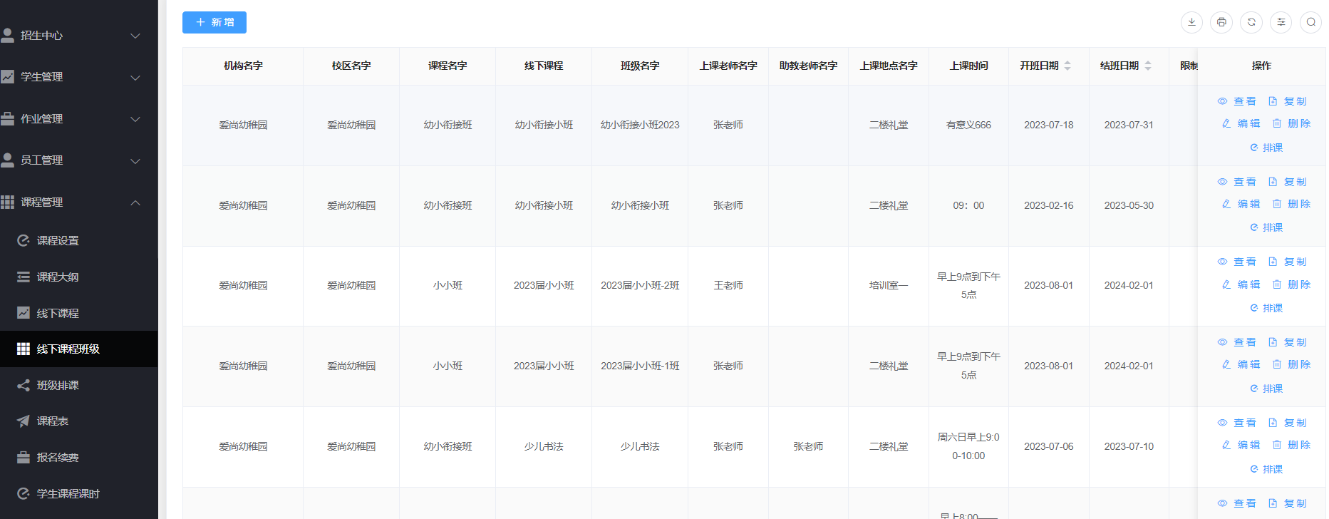Click the 周六日早上9:00-10:00 time cell
Screen dimensions: 1329x519
click(x=968, y=446)
